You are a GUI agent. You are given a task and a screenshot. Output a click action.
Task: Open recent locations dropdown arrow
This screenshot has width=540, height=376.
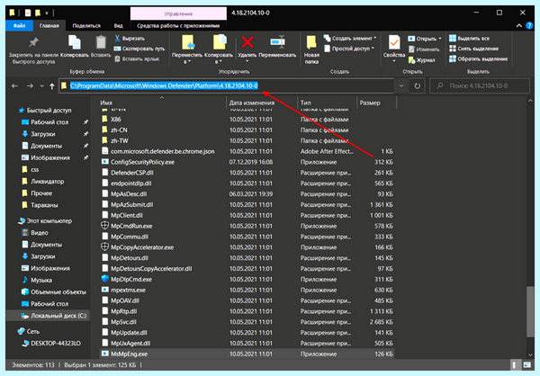click(x=41, y=85)
